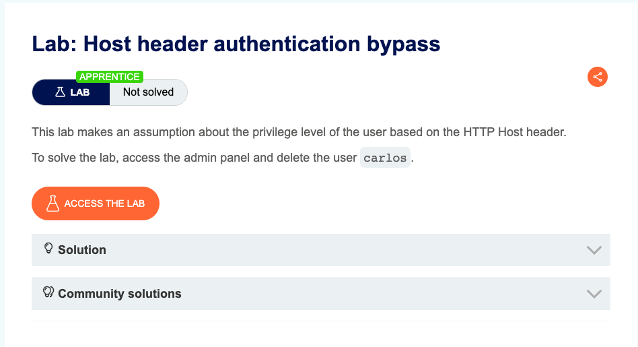
Task: Click the orange share icon
Action: tap(597, 77)
